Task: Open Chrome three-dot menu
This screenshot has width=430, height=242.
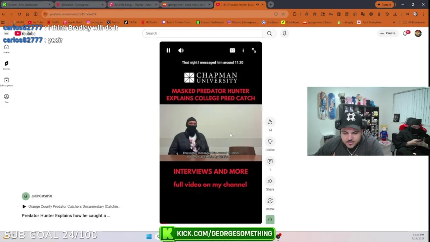Action: 424,14
